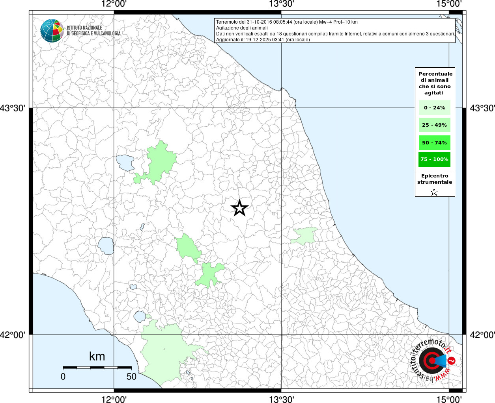Click the INGV globe logo

tap(52, 30)
